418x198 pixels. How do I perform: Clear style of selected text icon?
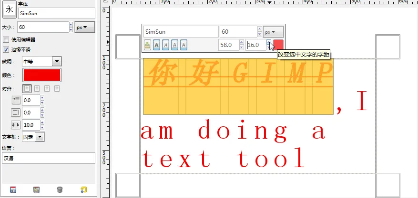click(147, 45)
